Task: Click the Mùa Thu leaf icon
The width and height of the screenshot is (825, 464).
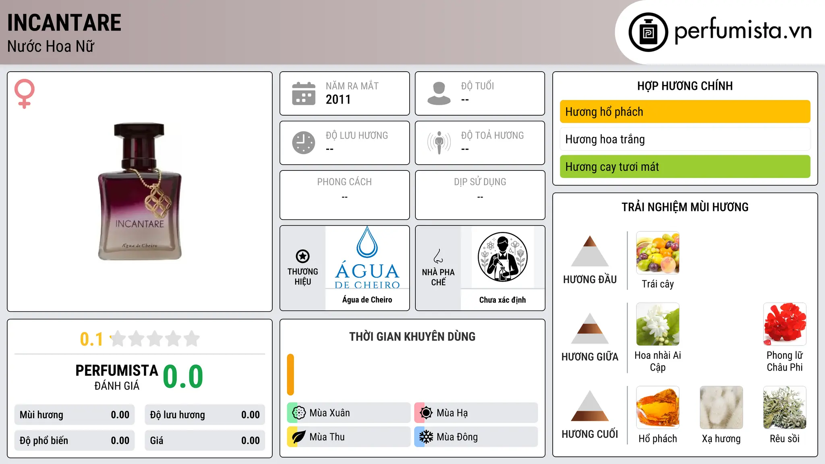Action: 299,437
